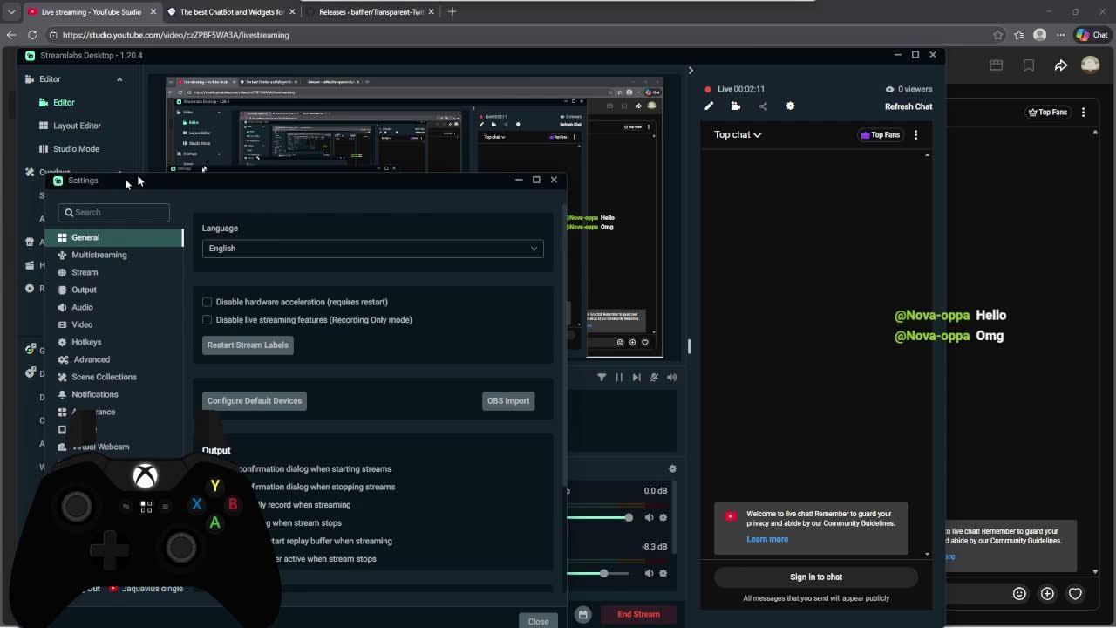This screenshot has height=628, width=1116.
Task: Bookmark this page with the star icon
Action: click(x=998, y=35)
